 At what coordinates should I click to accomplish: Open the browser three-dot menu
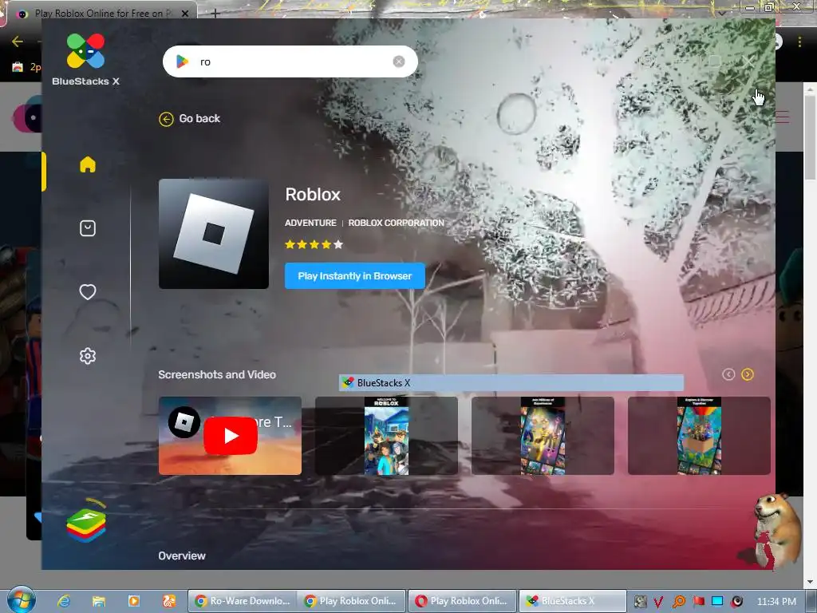tap(800, 42)
